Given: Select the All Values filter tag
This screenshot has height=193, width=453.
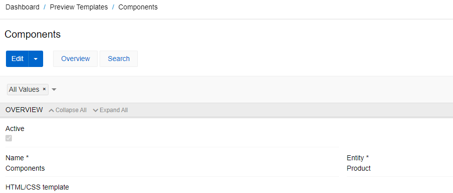Looking at the screenshot, I should (24, 89).
